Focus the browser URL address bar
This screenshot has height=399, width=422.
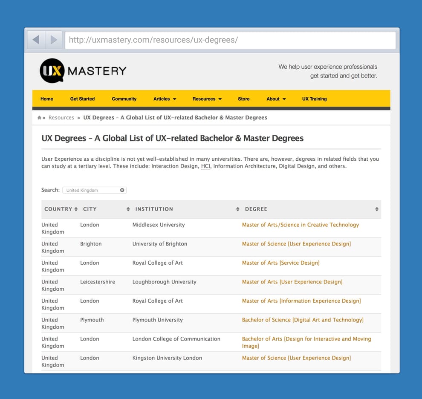click(x=230, y=40)
